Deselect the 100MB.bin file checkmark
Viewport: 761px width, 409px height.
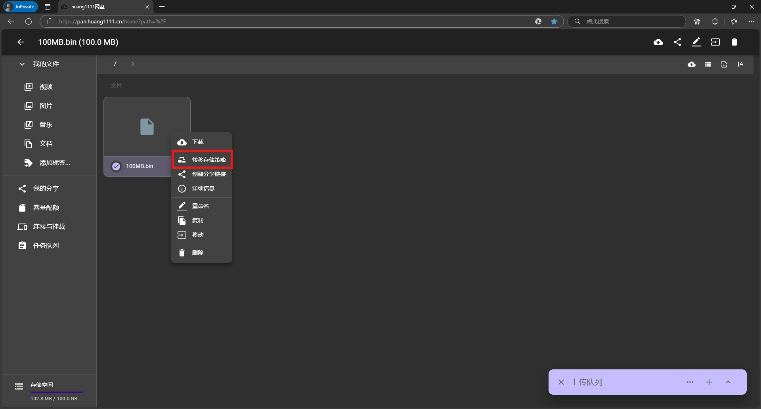pyautogui.click(x=116, y=166)
